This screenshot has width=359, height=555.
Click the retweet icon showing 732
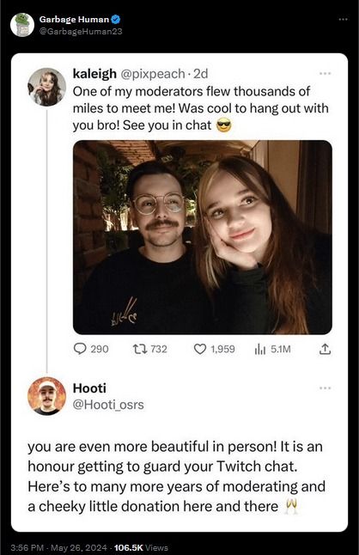coord(139,350)
